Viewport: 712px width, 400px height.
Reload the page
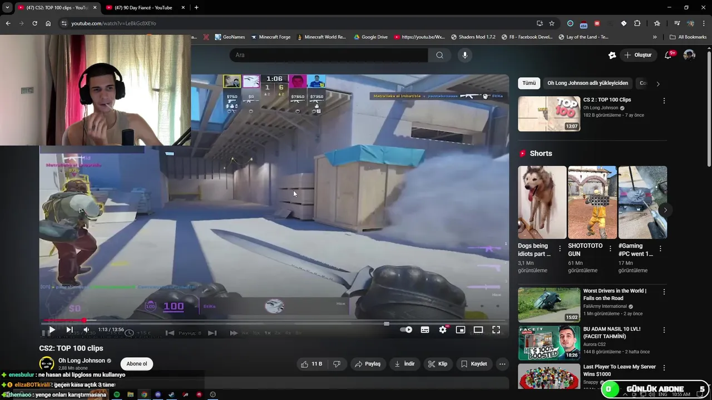click(x=34, y=23)
